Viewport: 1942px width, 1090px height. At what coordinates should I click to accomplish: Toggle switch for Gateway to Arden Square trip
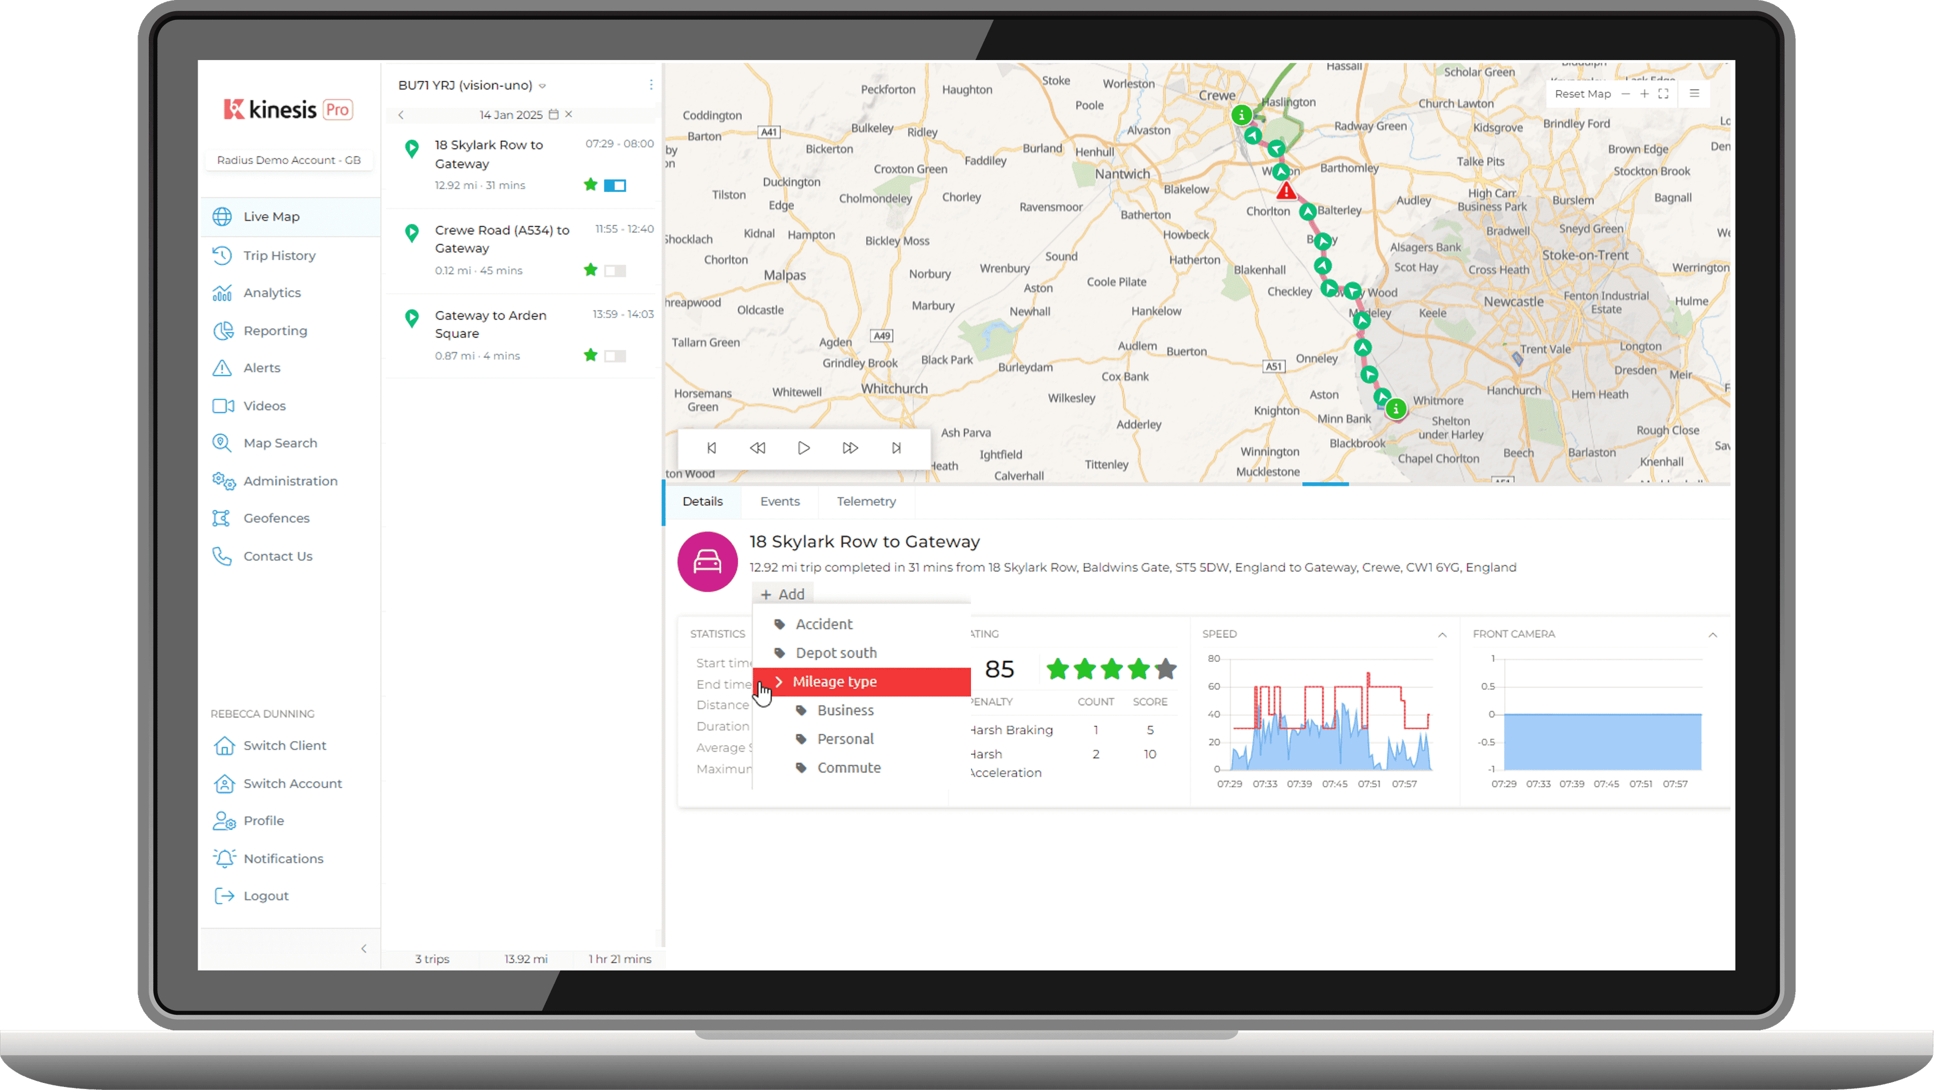point(615,356)
